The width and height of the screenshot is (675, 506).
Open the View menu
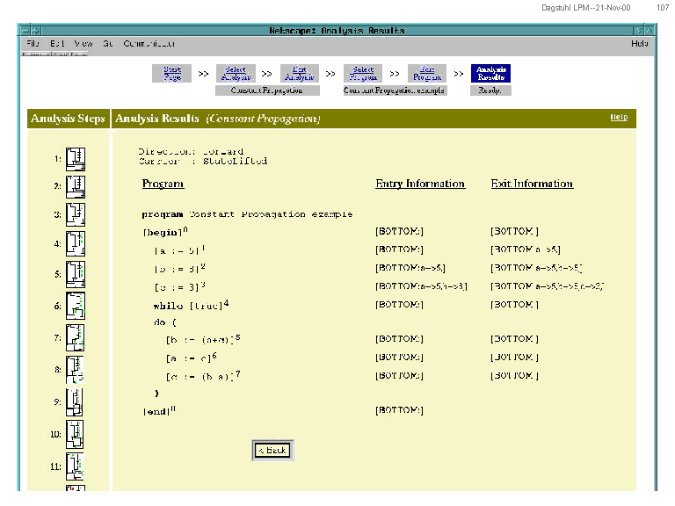point(83,43)
